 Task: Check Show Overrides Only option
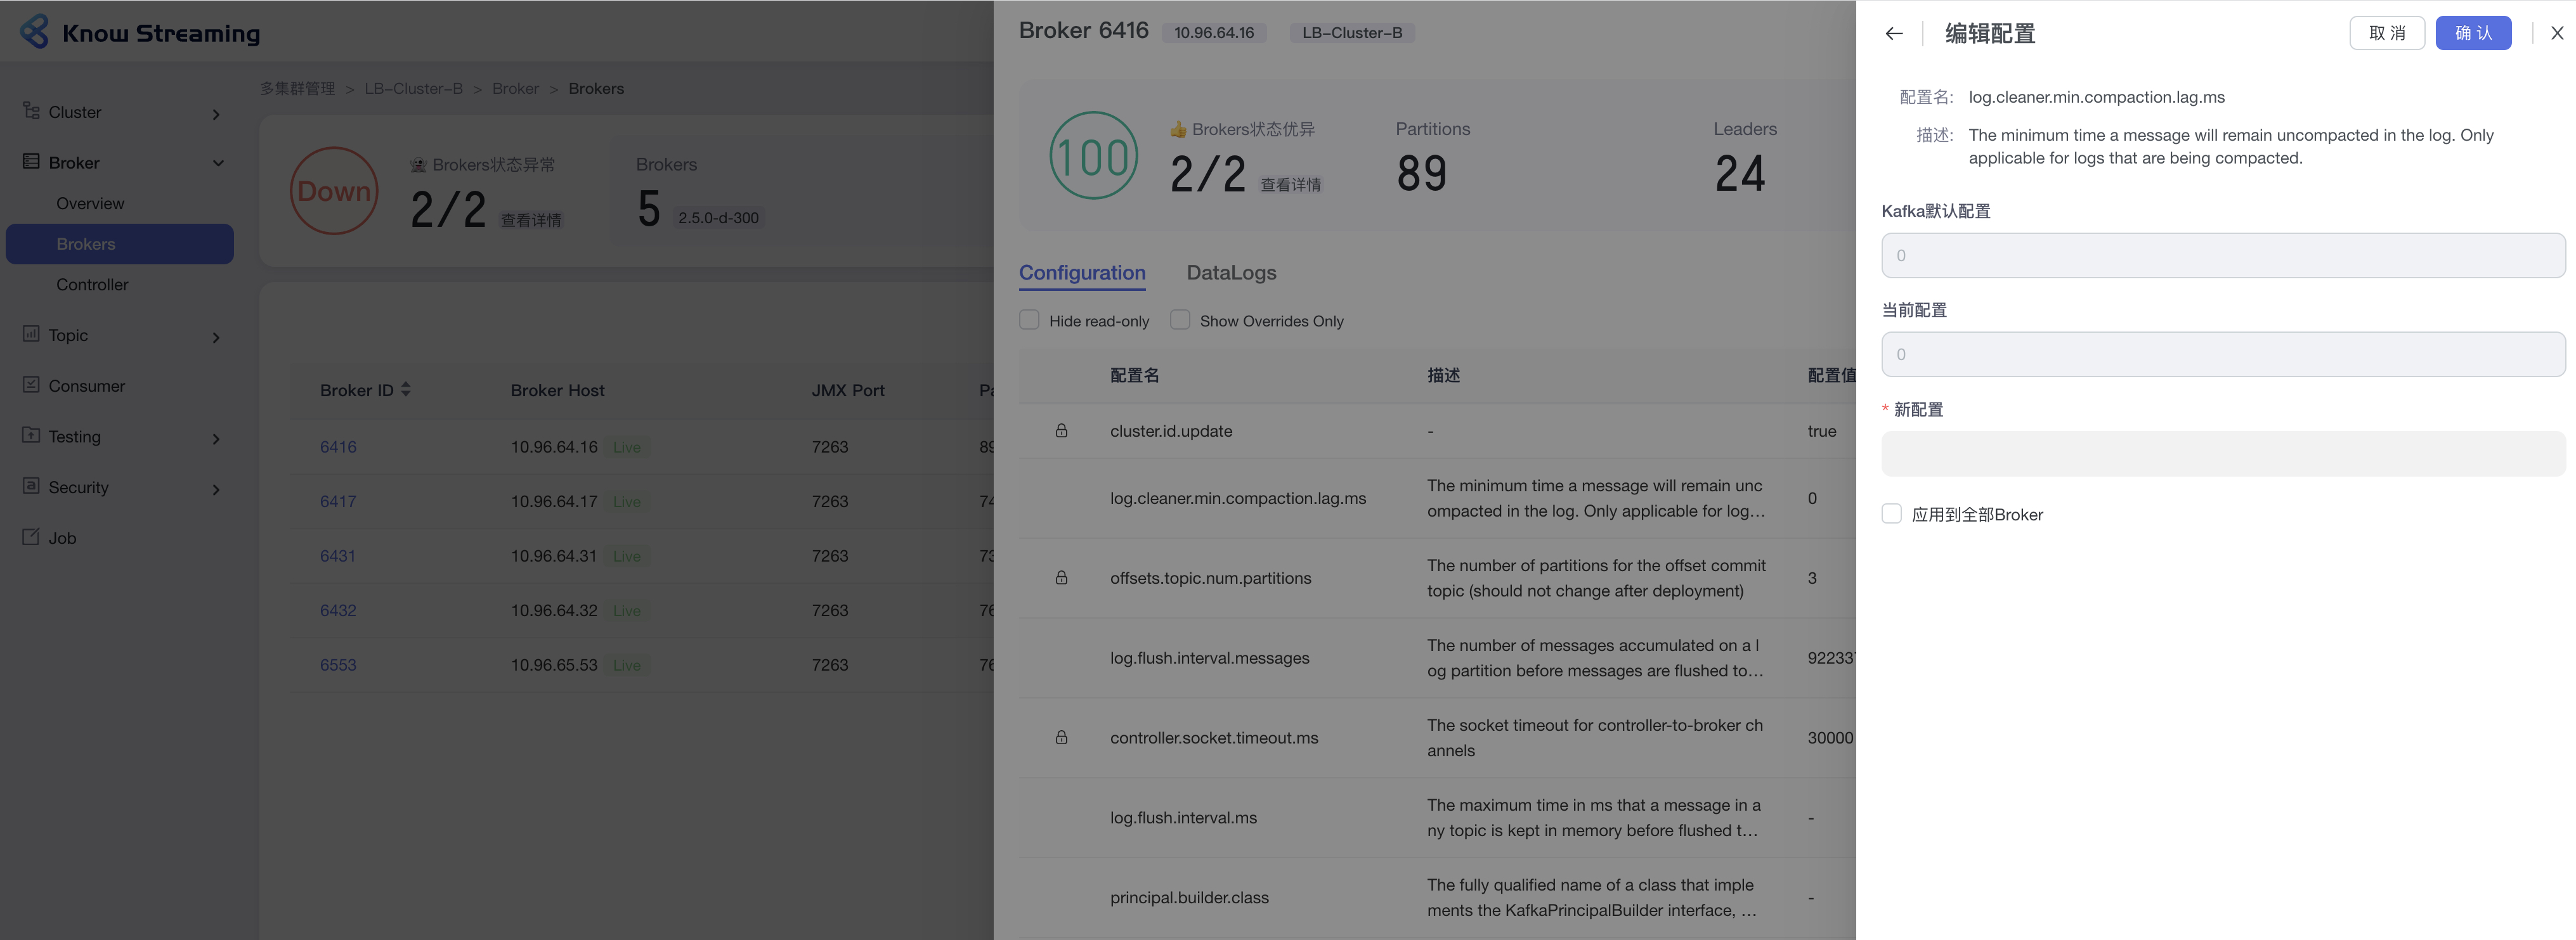click(x=1180, y=320)
